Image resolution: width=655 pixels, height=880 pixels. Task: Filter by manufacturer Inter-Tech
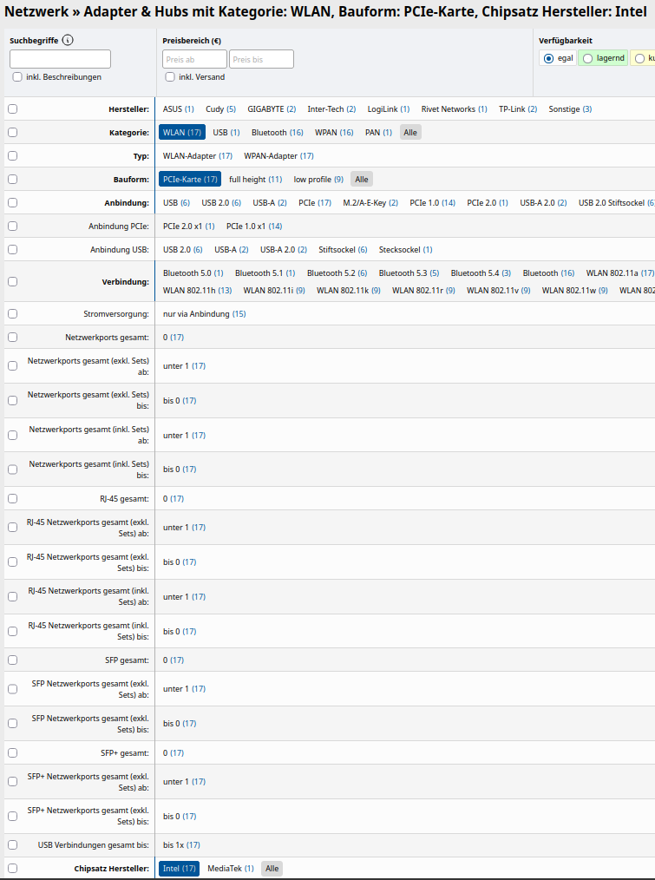tap(331, 108)
